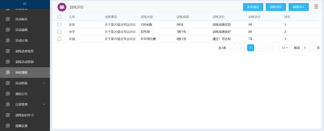Open the list menu icon at top right
Viewport: 324px width, 131px height.
[316, 7]
